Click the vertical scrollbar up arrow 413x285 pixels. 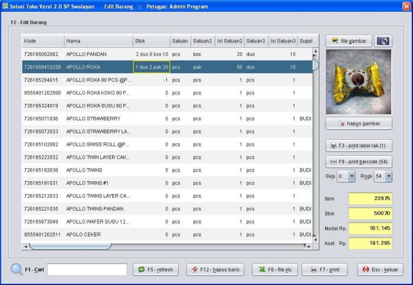click(316, 51)
